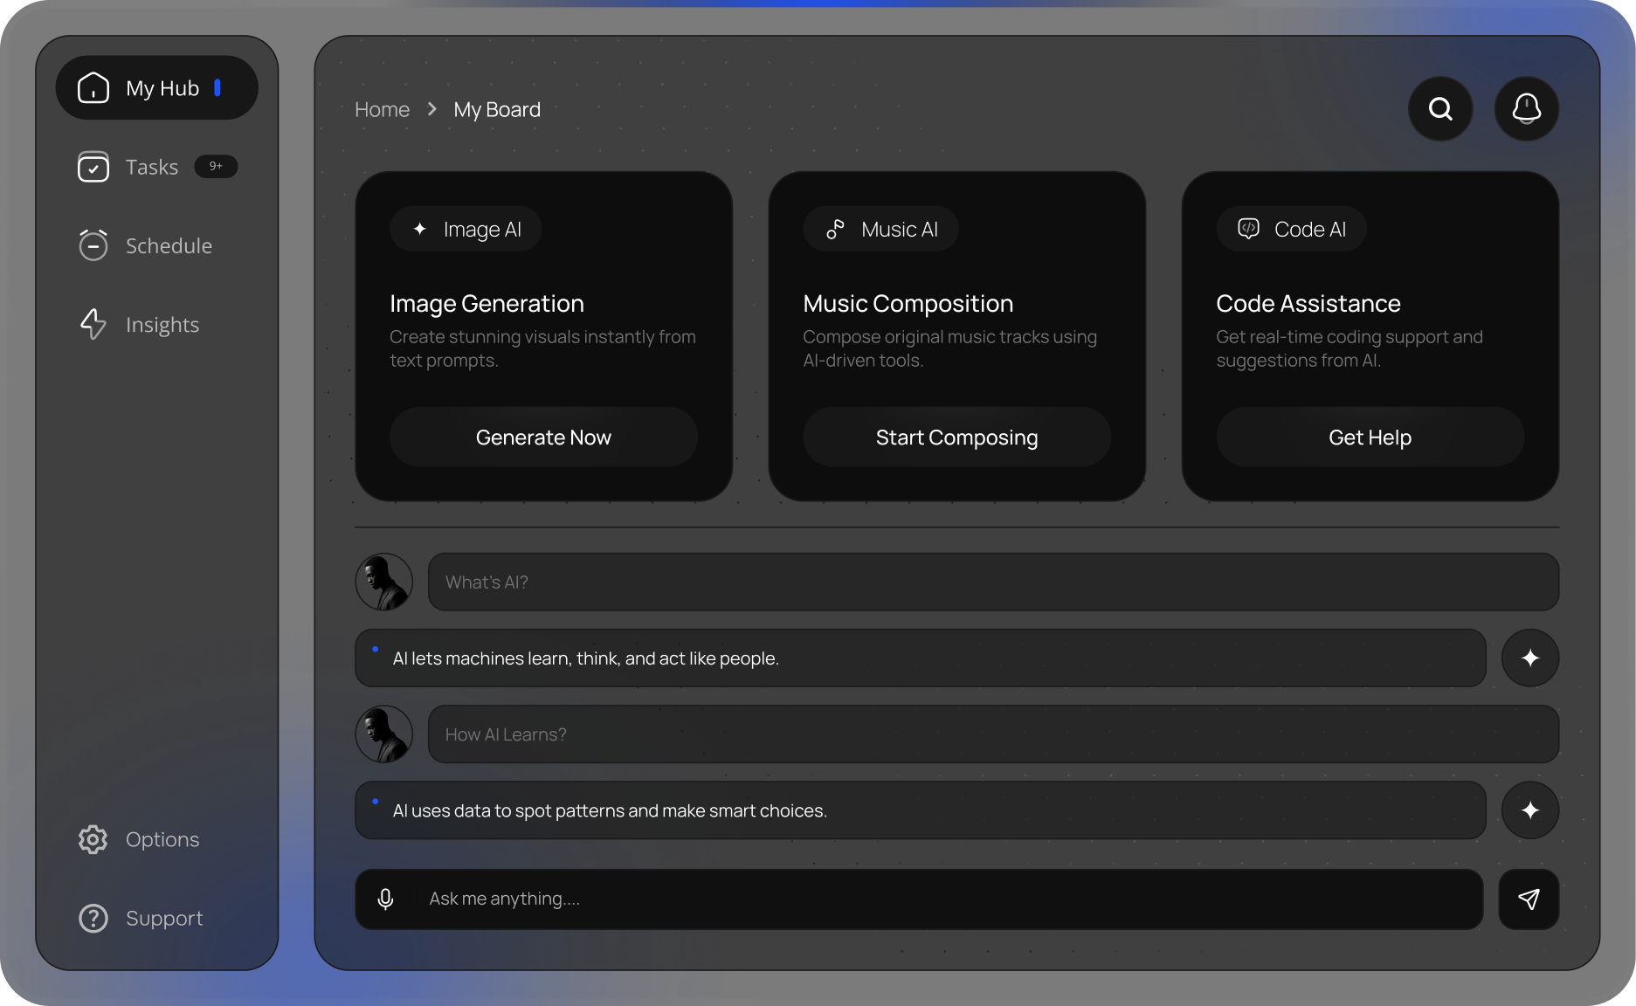Click the microphone in the chat bar
This screenshot has width=1636, height=1006.
[x=385, y=898]
